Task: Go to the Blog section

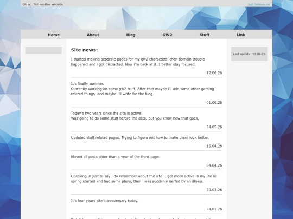Action: 131,35
